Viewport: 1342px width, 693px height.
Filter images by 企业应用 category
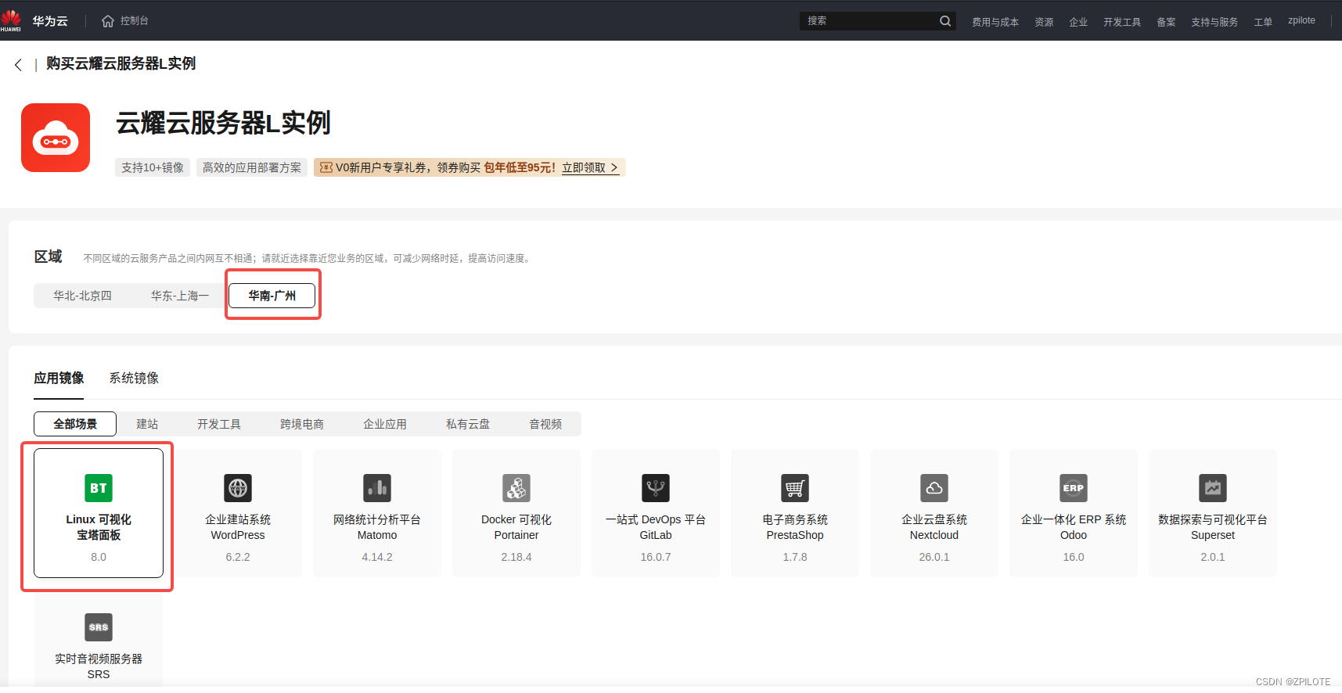[x=385, y=424]
